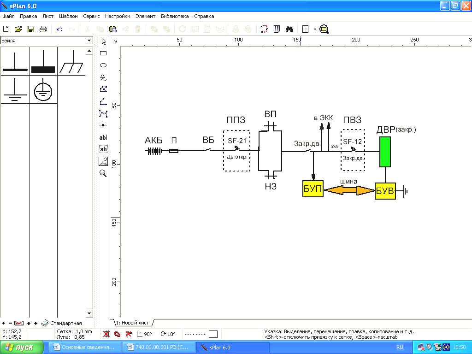Search with the binoculars icon
This screenshot has width=472, height=354.
click(x=289, y=29)
